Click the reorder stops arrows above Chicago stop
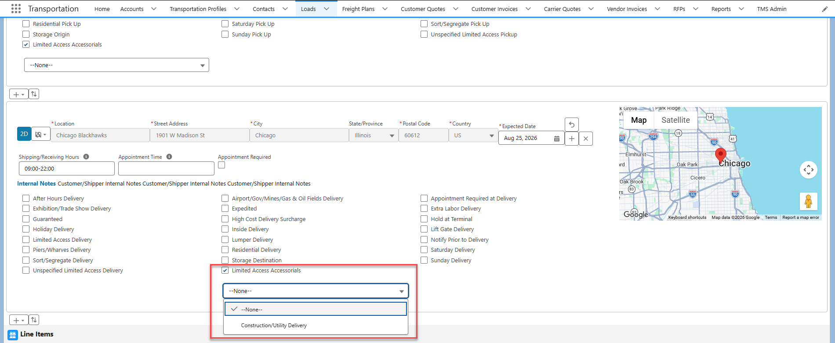The image size is (835, 343). click(34, 94)
